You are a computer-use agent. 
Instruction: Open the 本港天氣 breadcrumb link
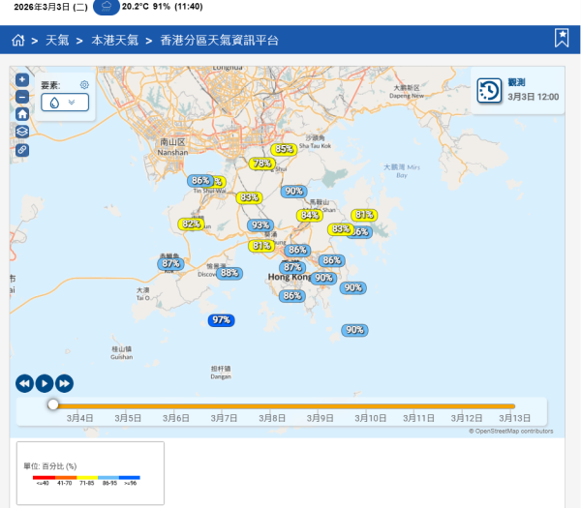115,40
